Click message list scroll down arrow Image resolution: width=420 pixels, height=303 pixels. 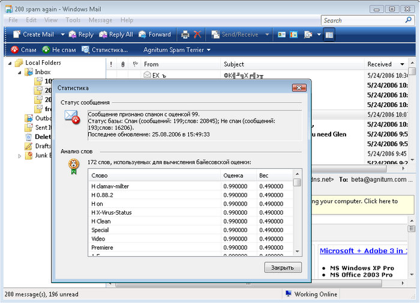[413, 160]
